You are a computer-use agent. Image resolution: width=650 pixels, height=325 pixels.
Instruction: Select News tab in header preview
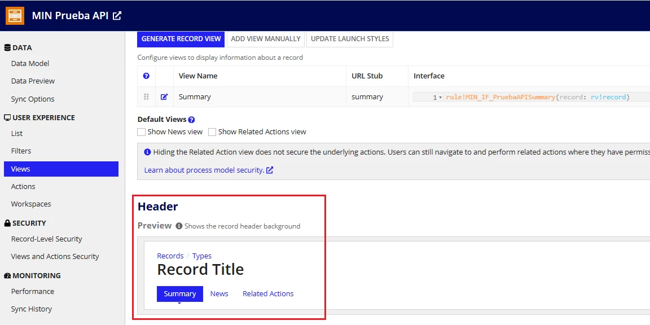point(219,293)
